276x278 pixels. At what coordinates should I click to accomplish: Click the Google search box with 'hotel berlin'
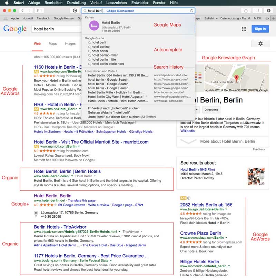tap(56, 29)
